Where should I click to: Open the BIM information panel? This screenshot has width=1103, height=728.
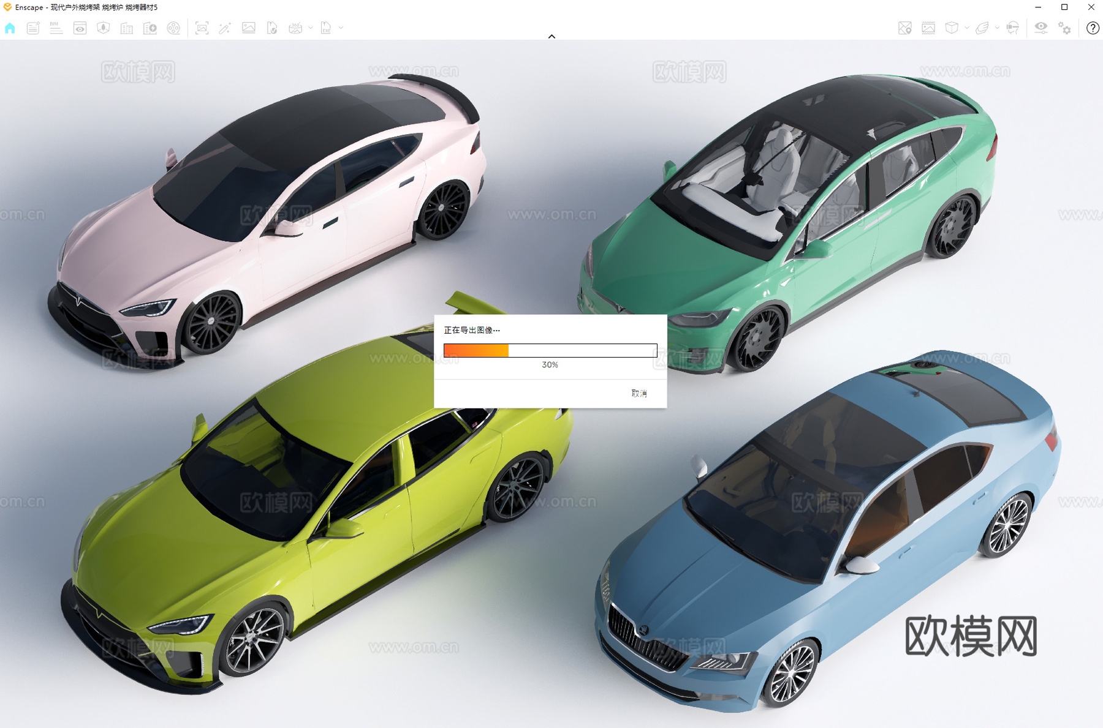56,28
